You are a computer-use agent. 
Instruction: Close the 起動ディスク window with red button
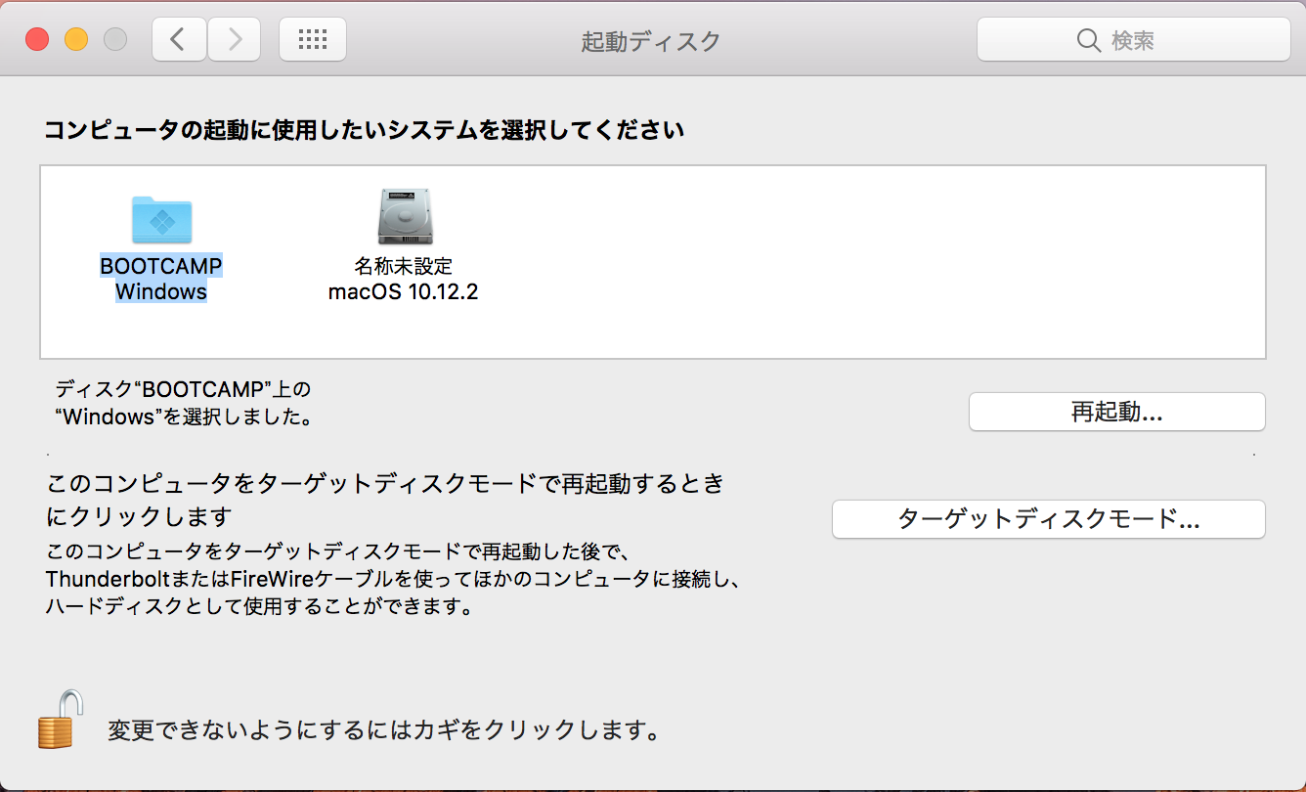(x=37, y=40)
